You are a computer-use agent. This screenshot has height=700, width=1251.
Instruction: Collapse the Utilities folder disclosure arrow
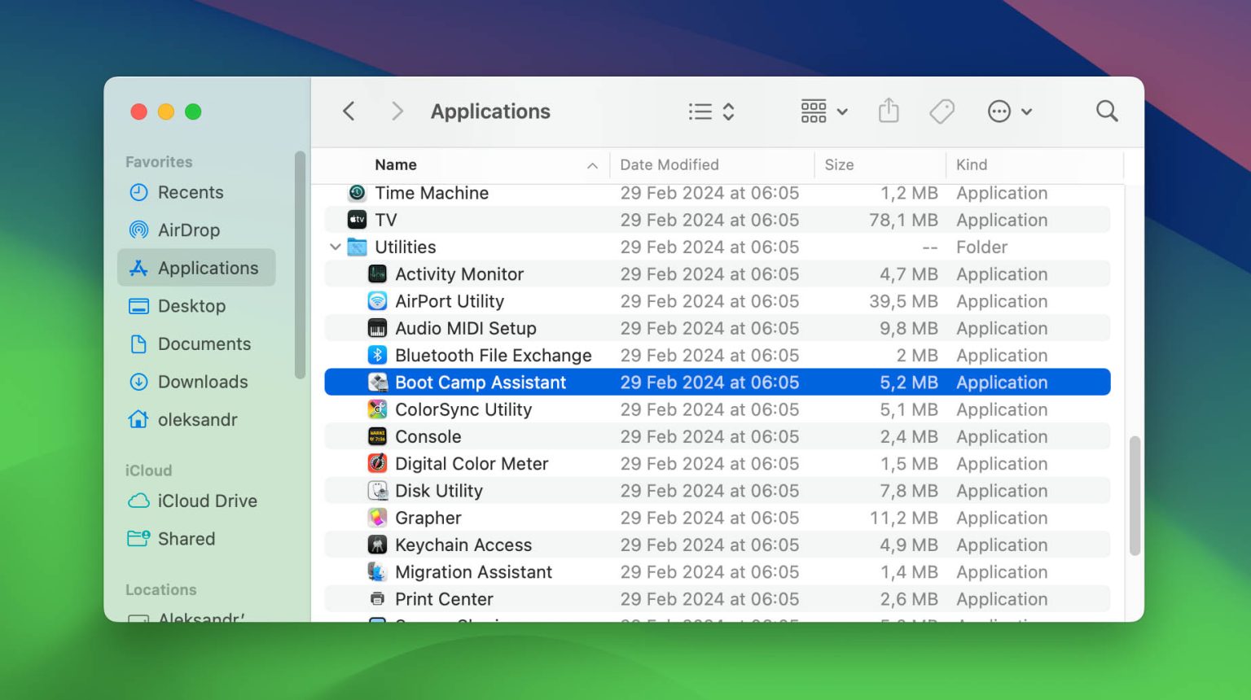(x=336, y=247)
